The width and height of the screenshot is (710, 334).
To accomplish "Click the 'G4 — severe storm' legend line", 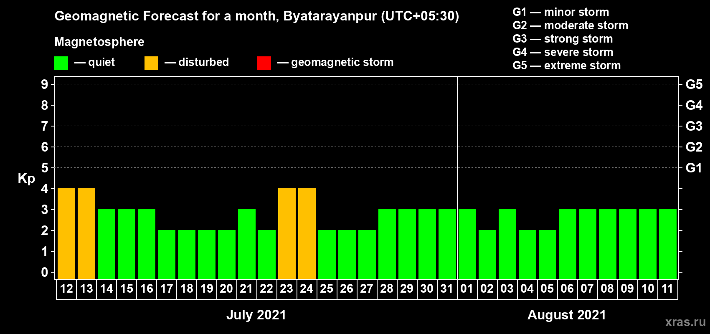I will 563,52.
